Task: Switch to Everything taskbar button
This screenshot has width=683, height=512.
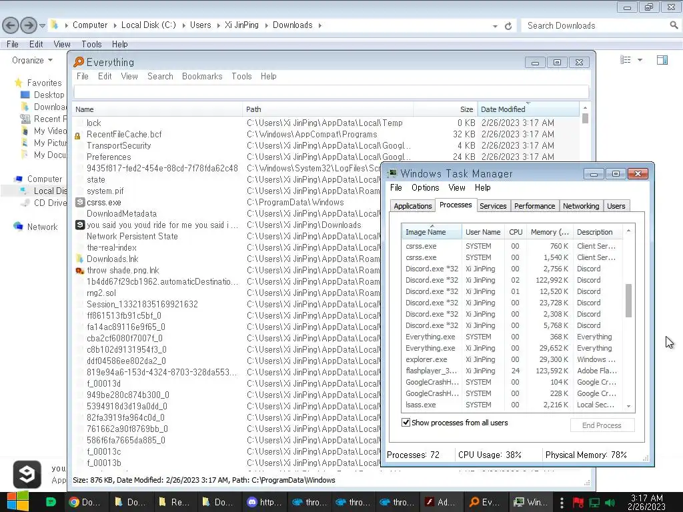Action: [485, 502]
